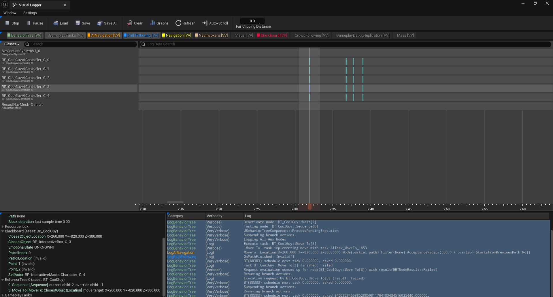Screen dimensions: 553x297
Task: Select BP_CoolGuyAIController_C_3 row
Action: (69, 88)
